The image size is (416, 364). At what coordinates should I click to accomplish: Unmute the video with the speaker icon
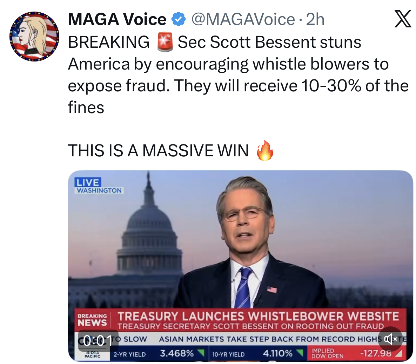coord(391,339)
